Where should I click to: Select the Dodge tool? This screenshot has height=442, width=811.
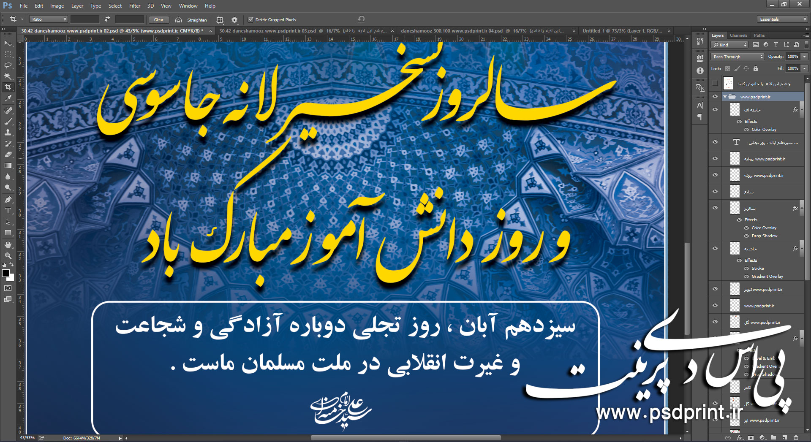point(8,188)
